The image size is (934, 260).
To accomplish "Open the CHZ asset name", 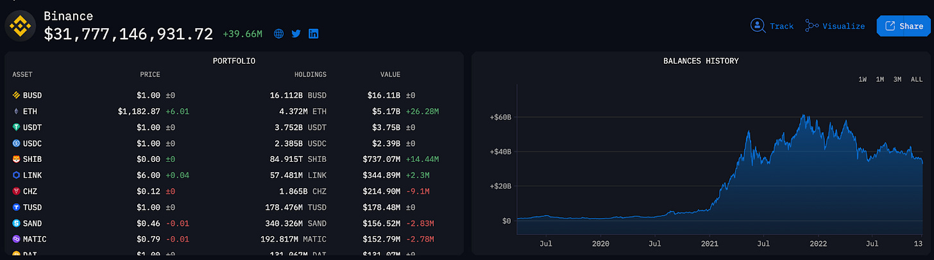I will (30, 191).
